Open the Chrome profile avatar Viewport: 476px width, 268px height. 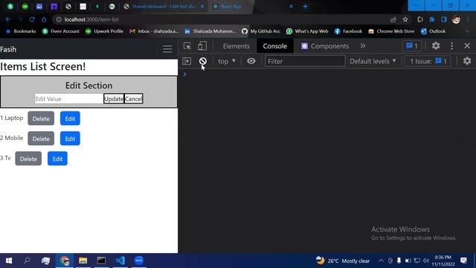[x=456, y=19]
